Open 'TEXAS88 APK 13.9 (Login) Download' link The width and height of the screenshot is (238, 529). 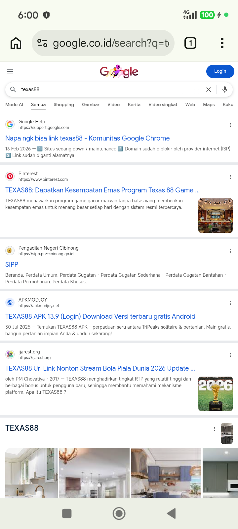coord(100,316)
